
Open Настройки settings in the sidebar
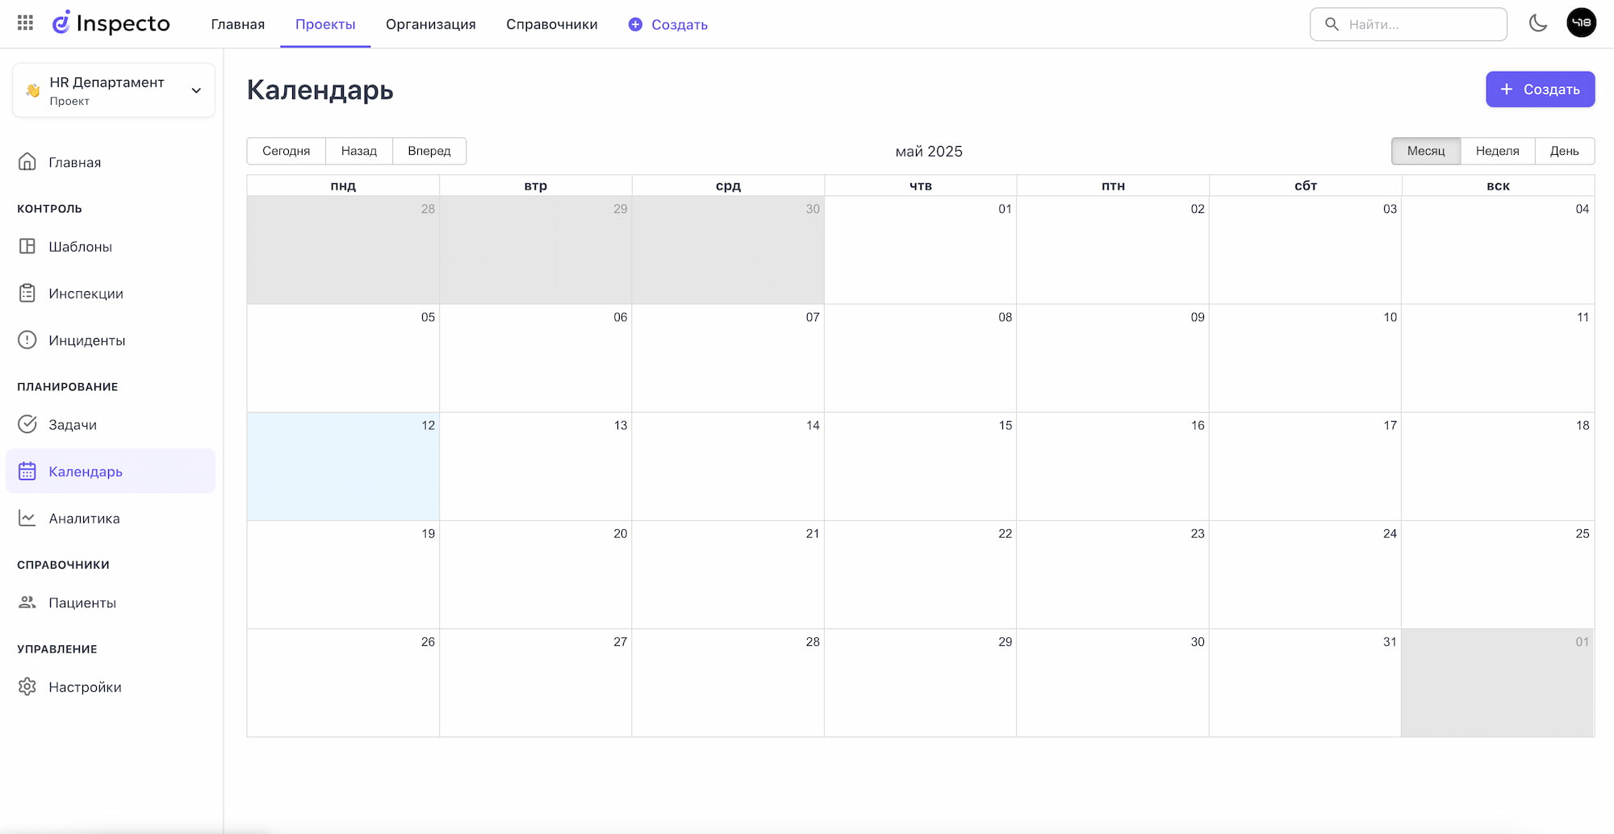click(85, 687)
